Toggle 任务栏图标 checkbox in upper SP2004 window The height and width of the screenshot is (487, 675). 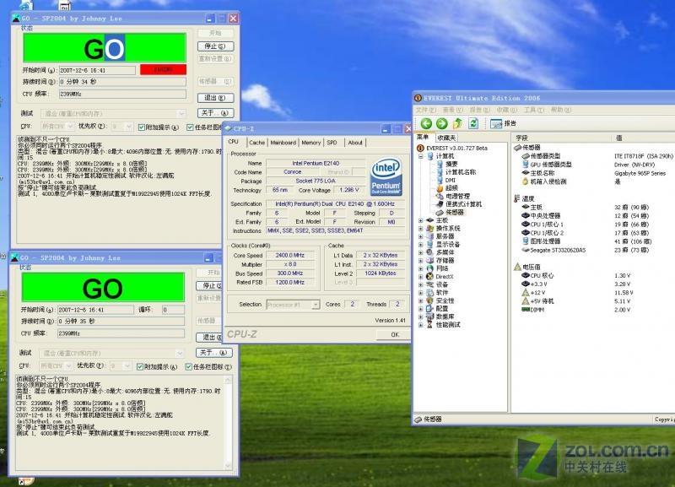(x=190, y=127)
